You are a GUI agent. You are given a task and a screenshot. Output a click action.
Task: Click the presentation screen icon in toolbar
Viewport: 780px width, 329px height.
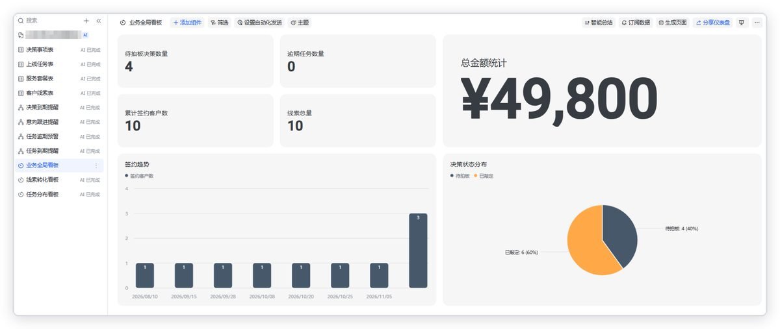click(742, 22)
